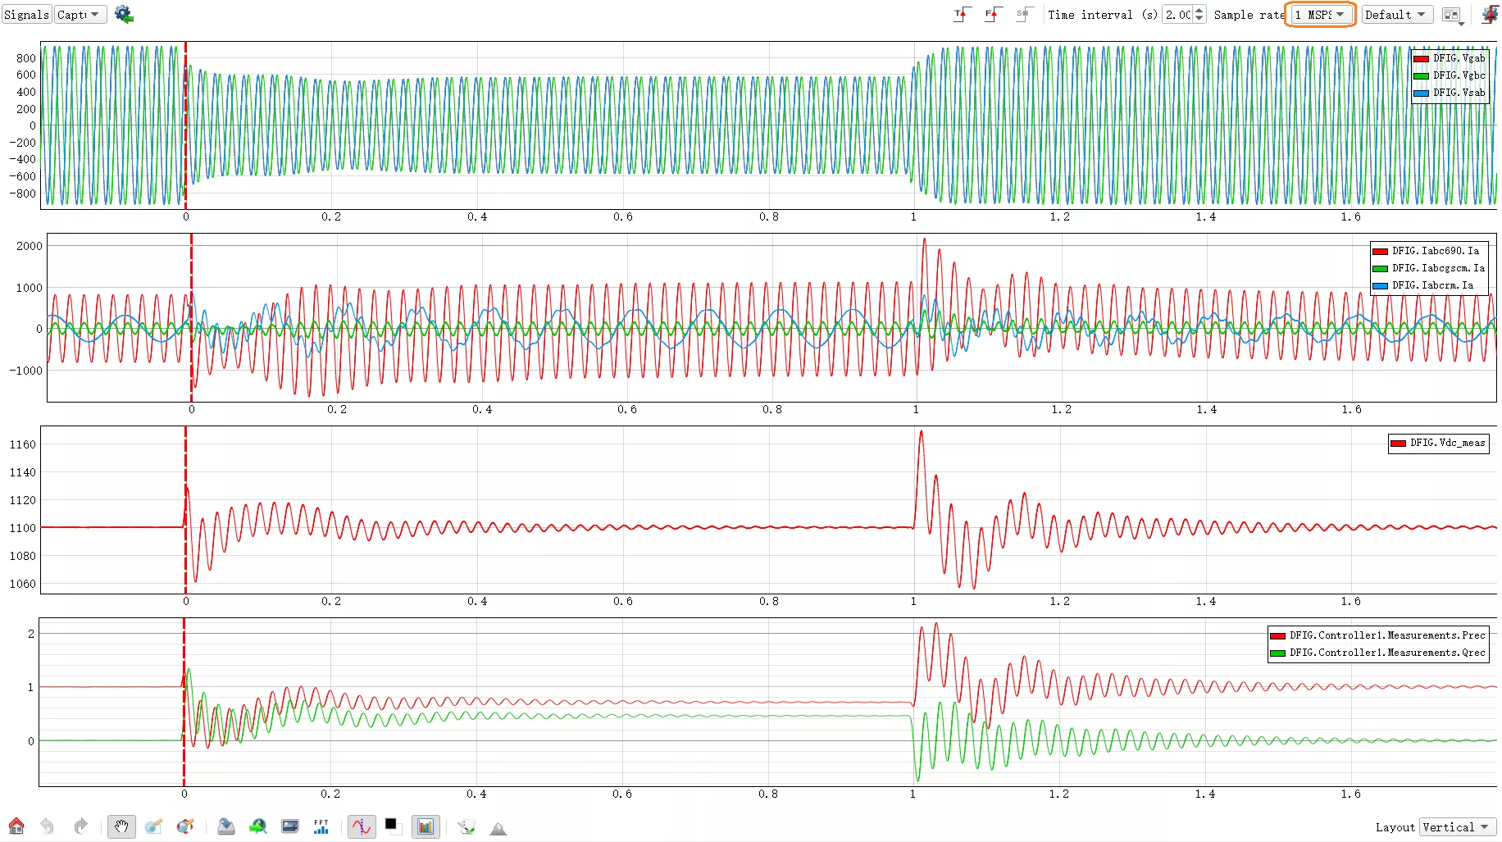Switch to the Signals tab
The height and width of the screenshot is (842, 1502).
pos(27,15)
